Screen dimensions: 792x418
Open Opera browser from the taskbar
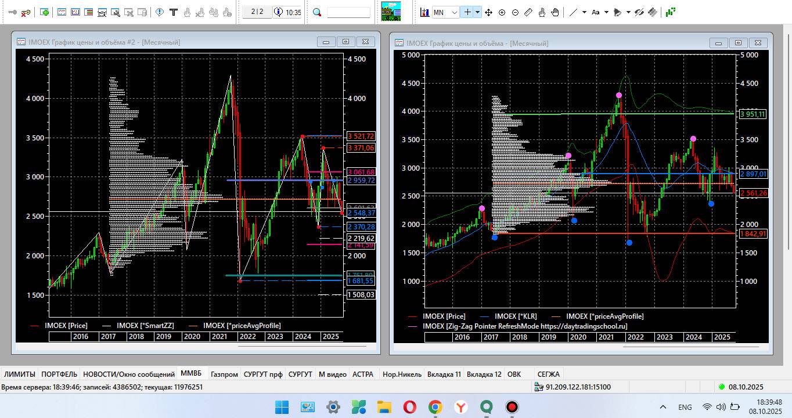[409, 407]
